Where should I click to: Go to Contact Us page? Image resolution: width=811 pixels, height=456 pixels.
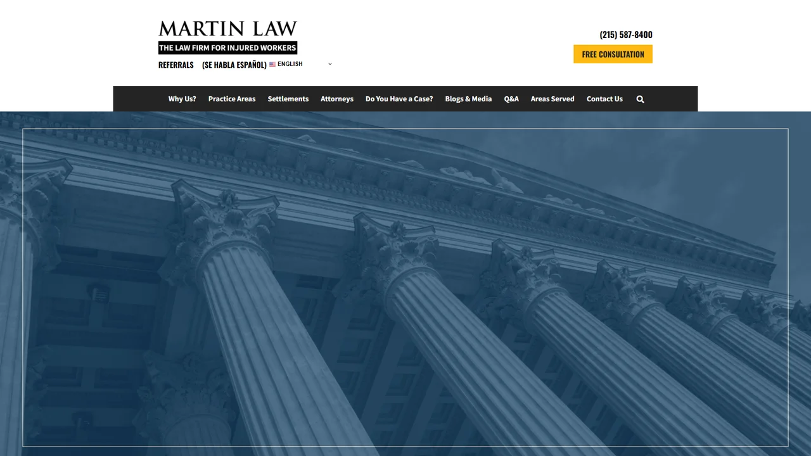[604, 99]
